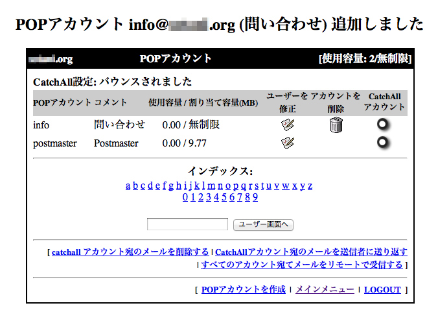Select the 'info' account name text
This screenshot has width=438, height=323.
pos(41,125)
